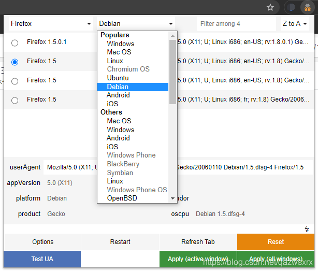318x272 pixels.
Task: Focus the Filter among 4 field
Action: [236, 24]
